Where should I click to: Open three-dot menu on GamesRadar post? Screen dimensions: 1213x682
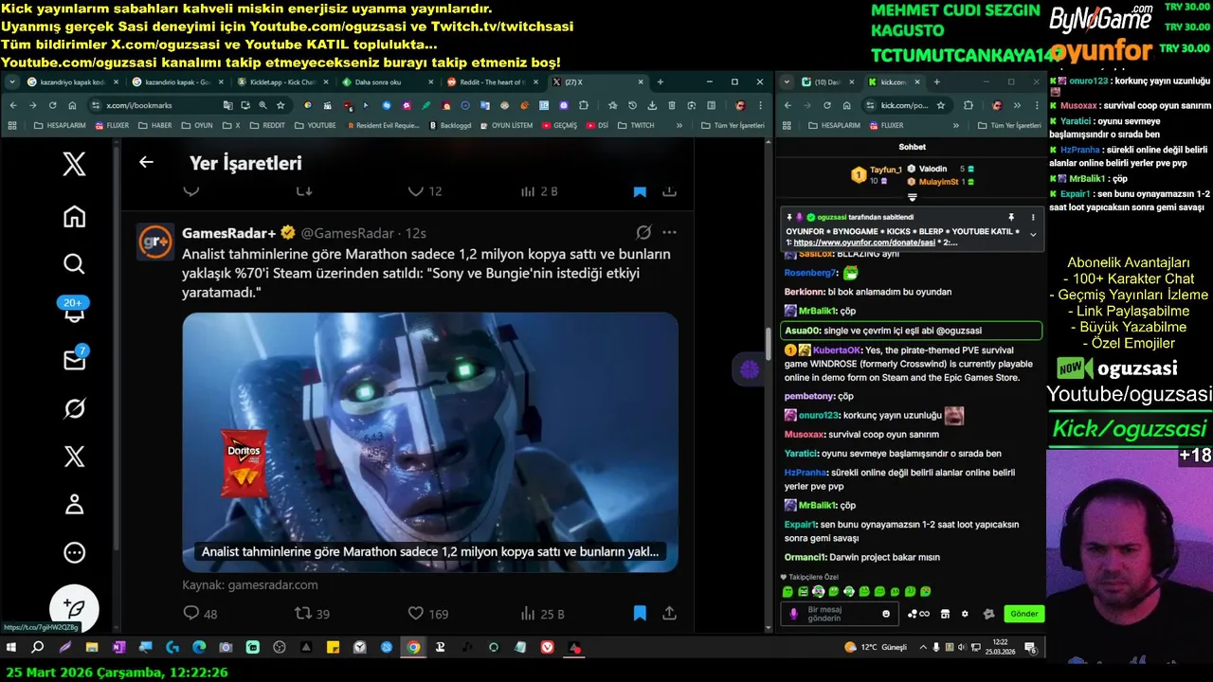[669, 232]
